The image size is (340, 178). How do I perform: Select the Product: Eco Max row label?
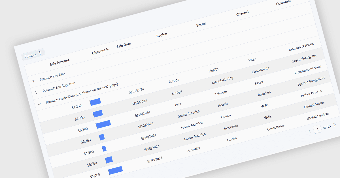coord(52,76)
